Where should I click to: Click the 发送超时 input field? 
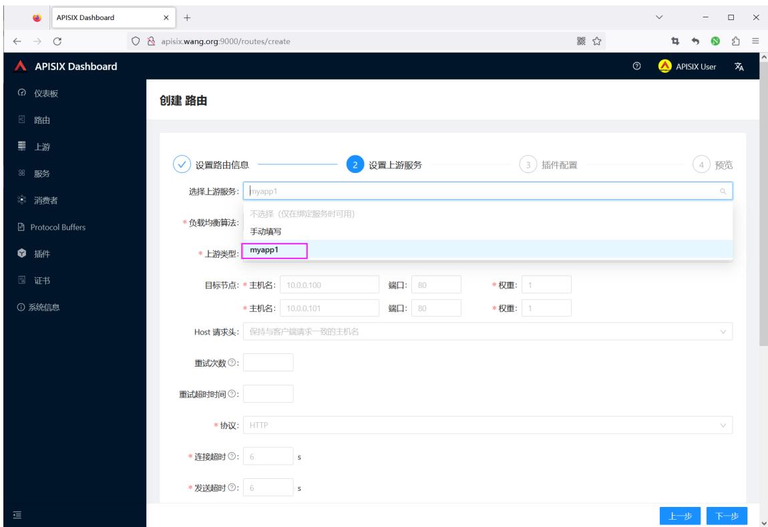pyautogui.click(x=268, y=488)
